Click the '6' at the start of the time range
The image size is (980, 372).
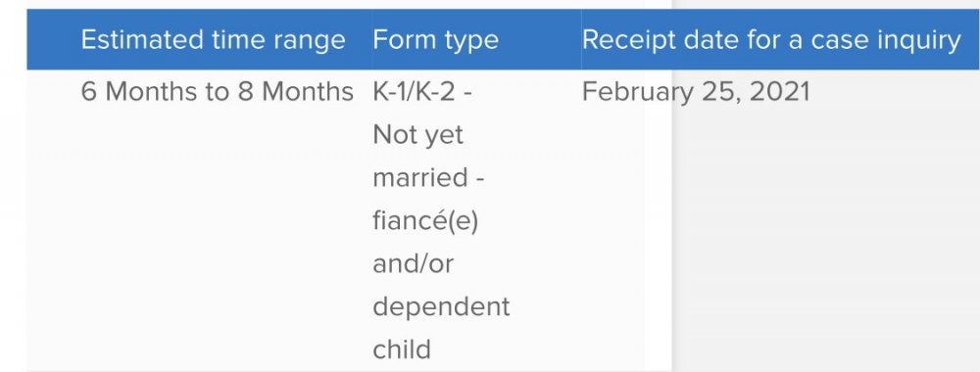click(x=89, y=92)
